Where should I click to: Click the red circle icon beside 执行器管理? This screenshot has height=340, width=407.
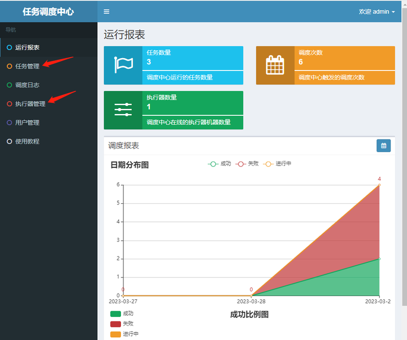point(10,104)
